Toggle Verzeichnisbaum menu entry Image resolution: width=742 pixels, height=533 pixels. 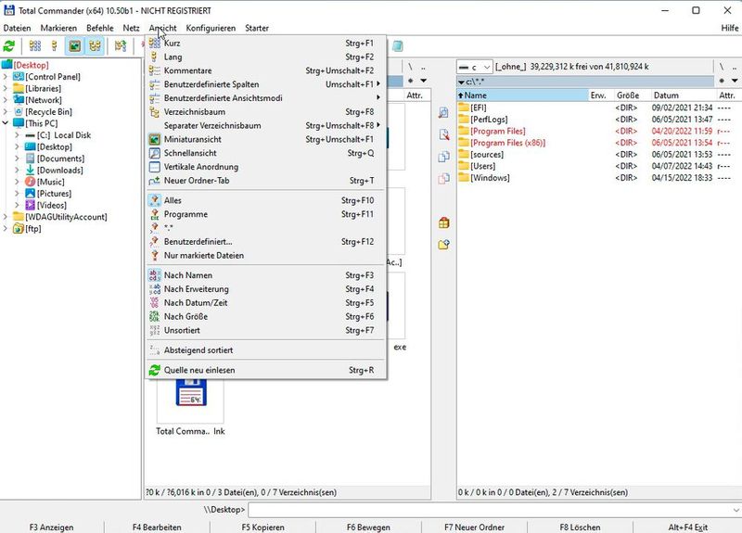coord(265,111)
